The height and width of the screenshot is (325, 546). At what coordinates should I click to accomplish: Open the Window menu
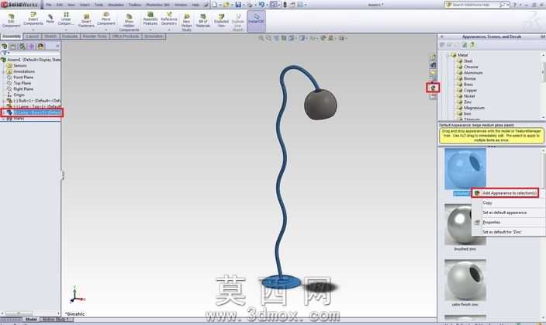click(x=181, y=5)
